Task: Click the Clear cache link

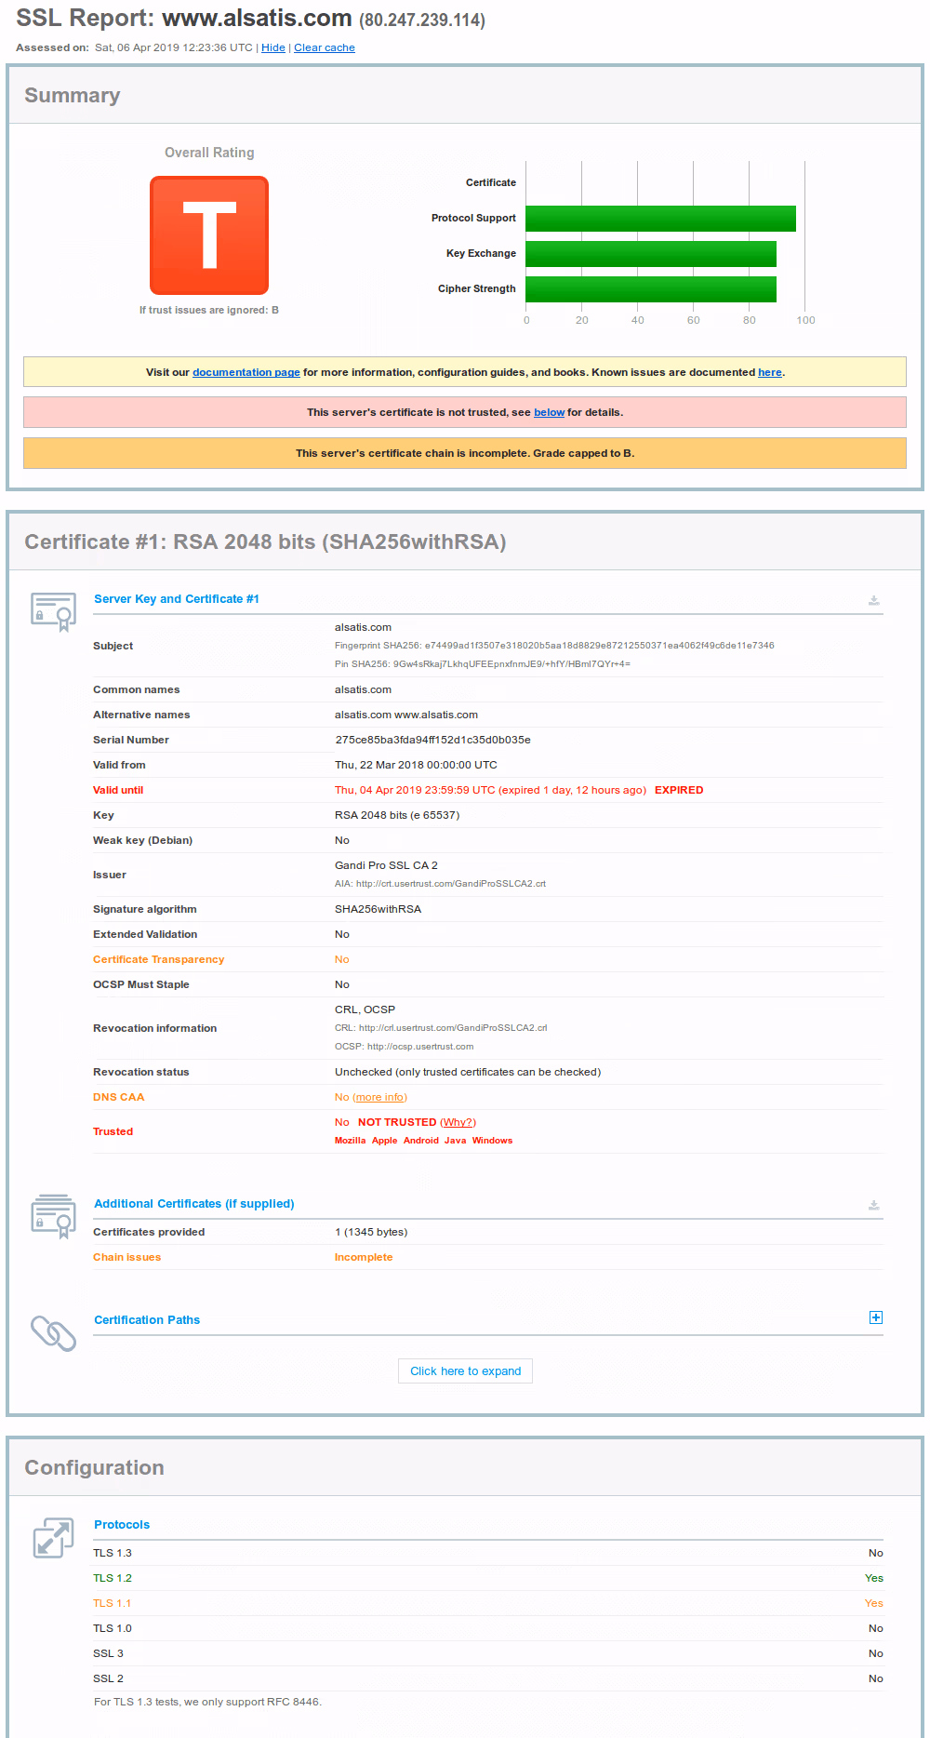Action: (325, 47)
